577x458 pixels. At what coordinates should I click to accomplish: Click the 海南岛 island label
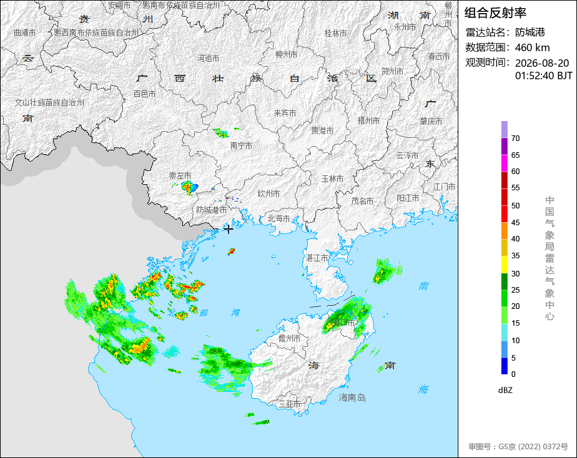tap(352, 397)
